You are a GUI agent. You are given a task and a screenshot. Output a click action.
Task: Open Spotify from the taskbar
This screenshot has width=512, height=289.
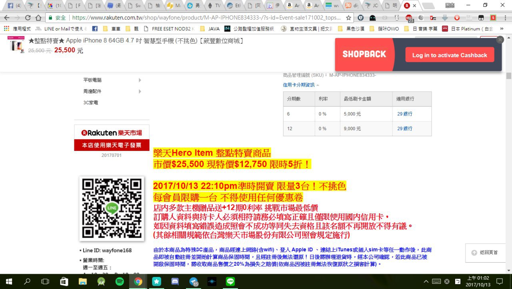[x=119, y=281]
